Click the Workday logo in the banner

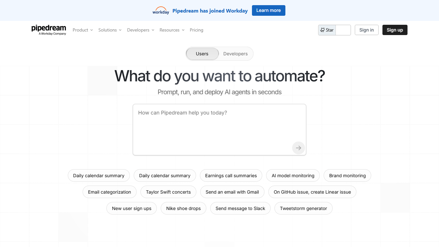click(161, 11)
